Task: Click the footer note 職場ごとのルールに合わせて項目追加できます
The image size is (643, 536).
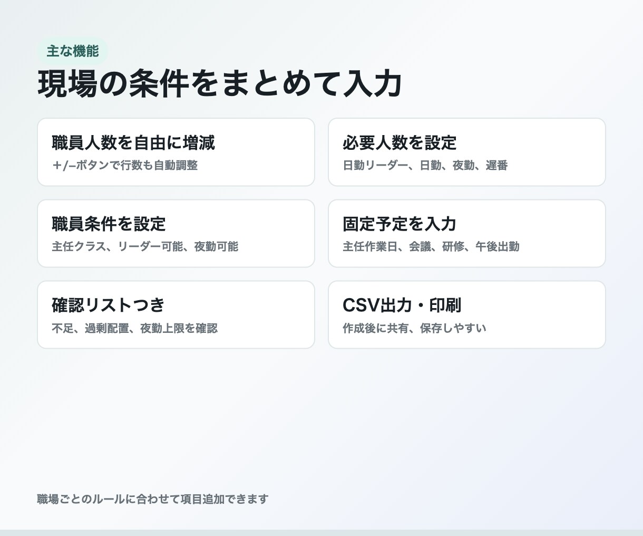Action: click(x=153, y=499)
